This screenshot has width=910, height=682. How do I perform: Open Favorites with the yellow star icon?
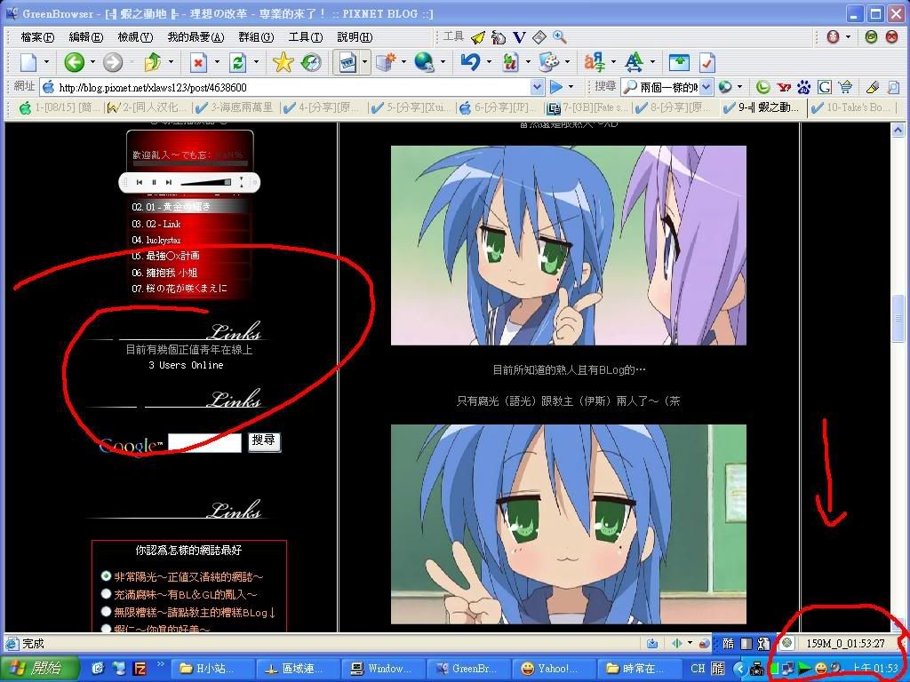tap(283, 62)
